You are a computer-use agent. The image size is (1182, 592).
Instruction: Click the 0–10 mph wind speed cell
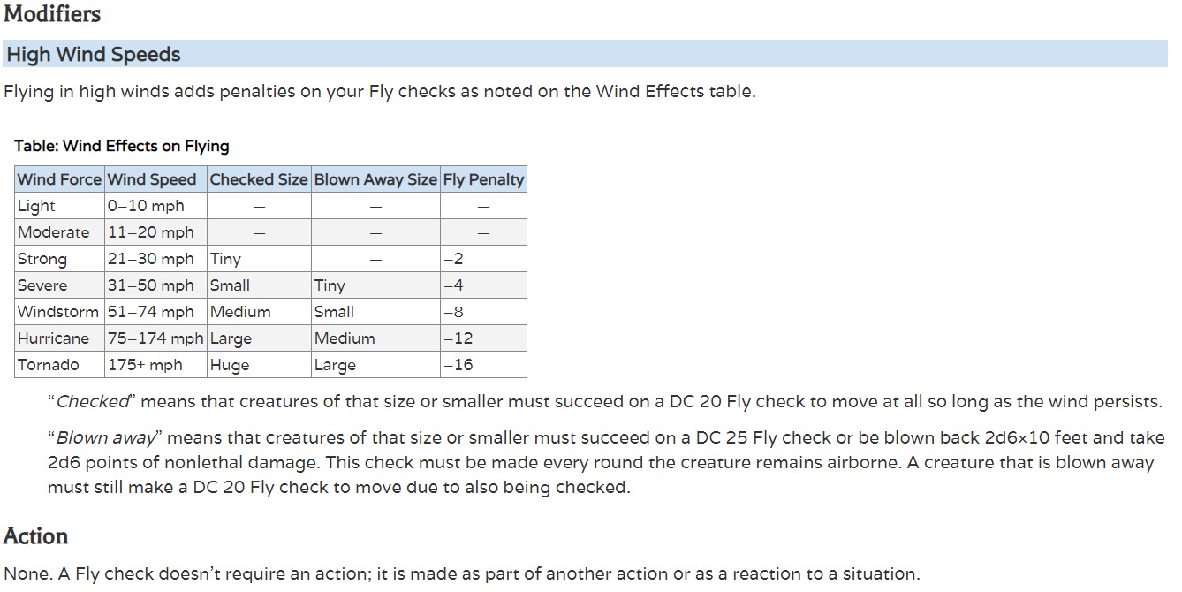[x=146, y=206]
